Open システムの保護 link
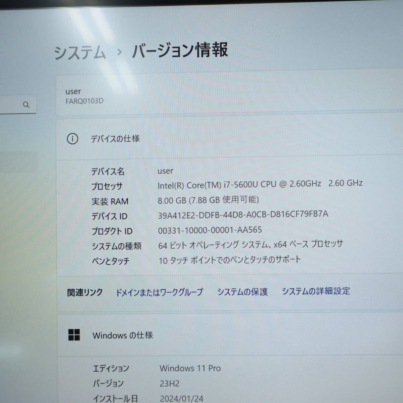Screen dimensions: 403x403 pos(242,292)
